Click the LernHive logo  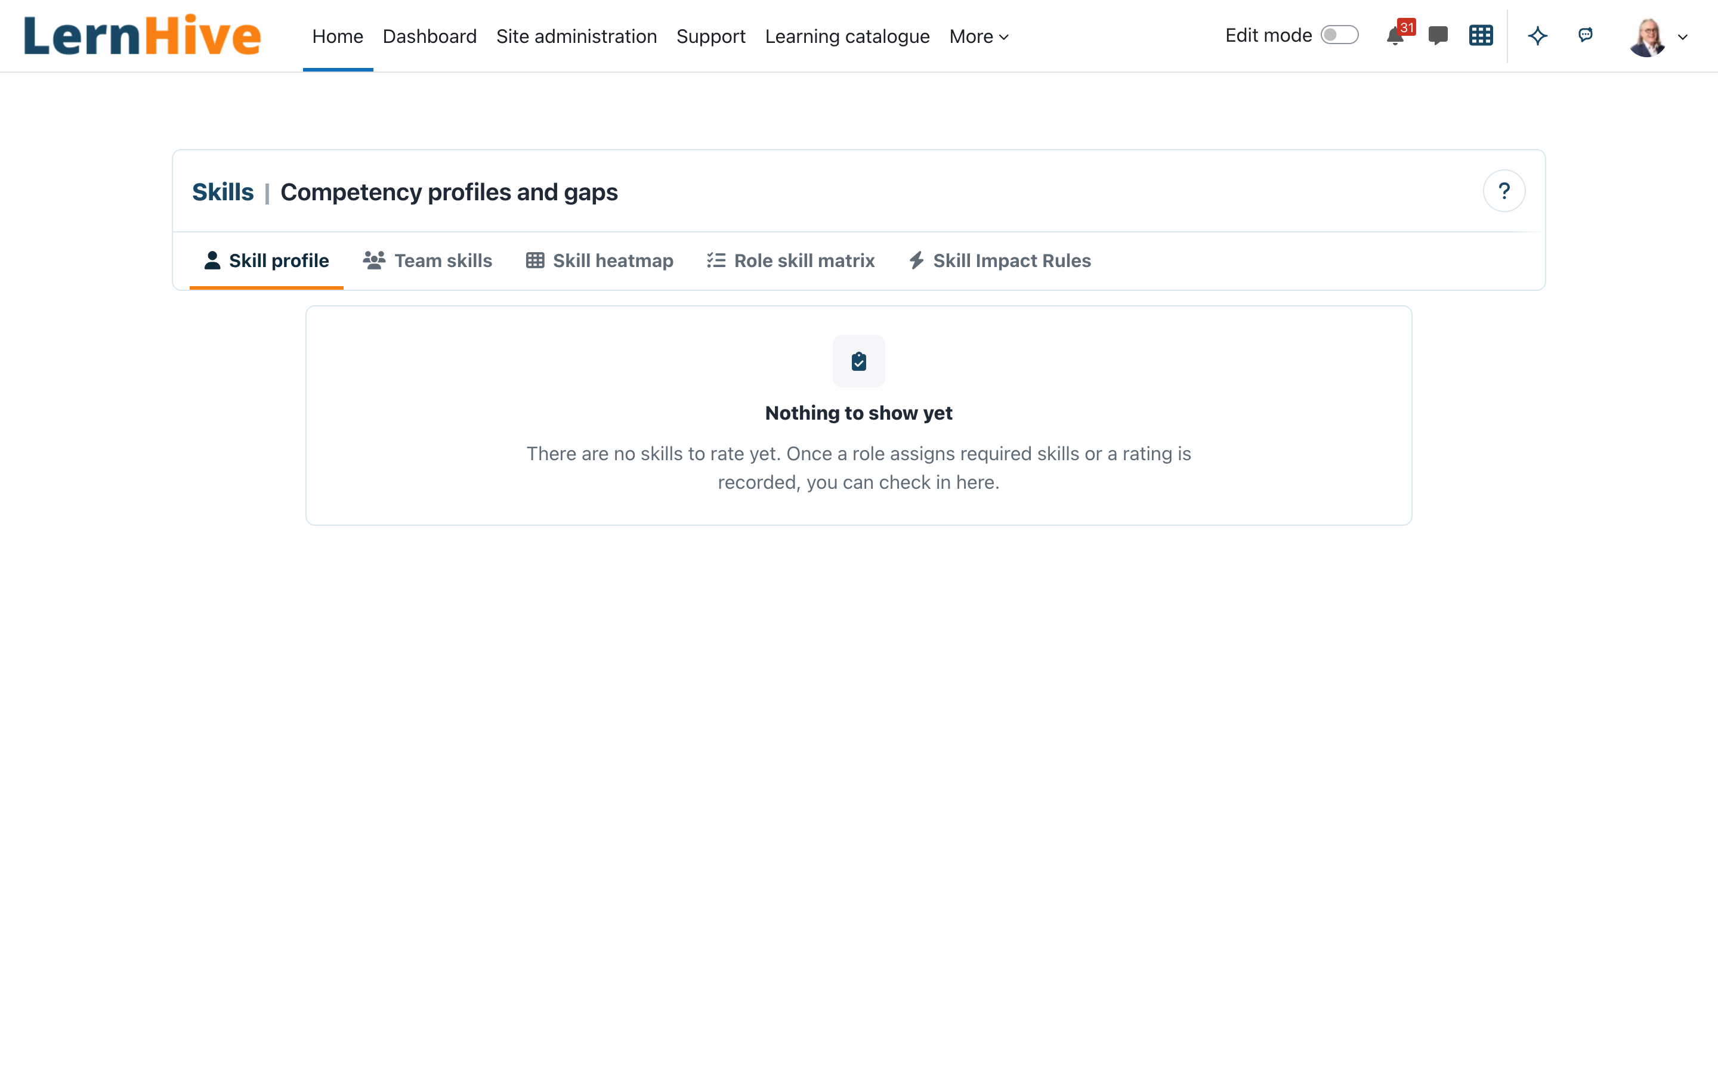click(x=143, y=36)
